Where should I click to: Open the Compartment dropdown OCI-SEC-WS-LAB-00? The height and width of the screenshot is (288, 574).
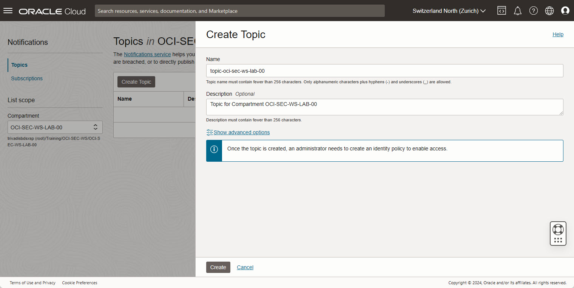coord(55,127)
